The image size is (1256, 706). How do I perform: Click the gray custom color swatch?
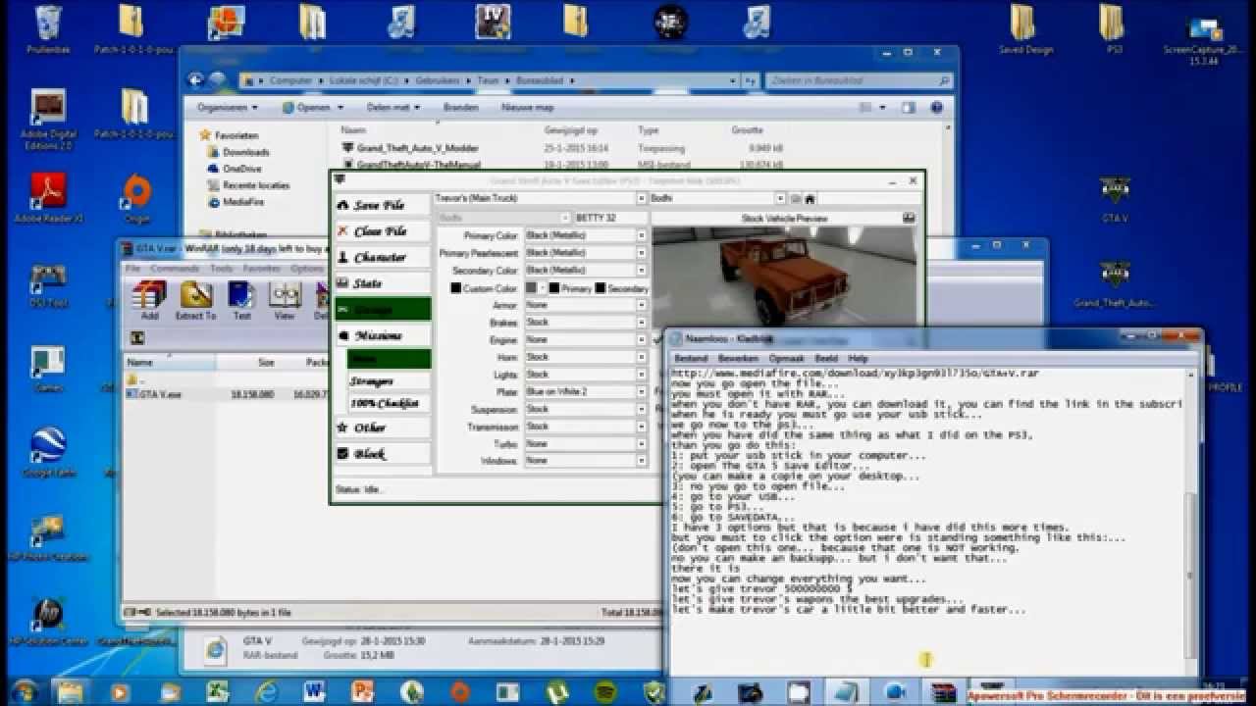click(x=531, y=288)
